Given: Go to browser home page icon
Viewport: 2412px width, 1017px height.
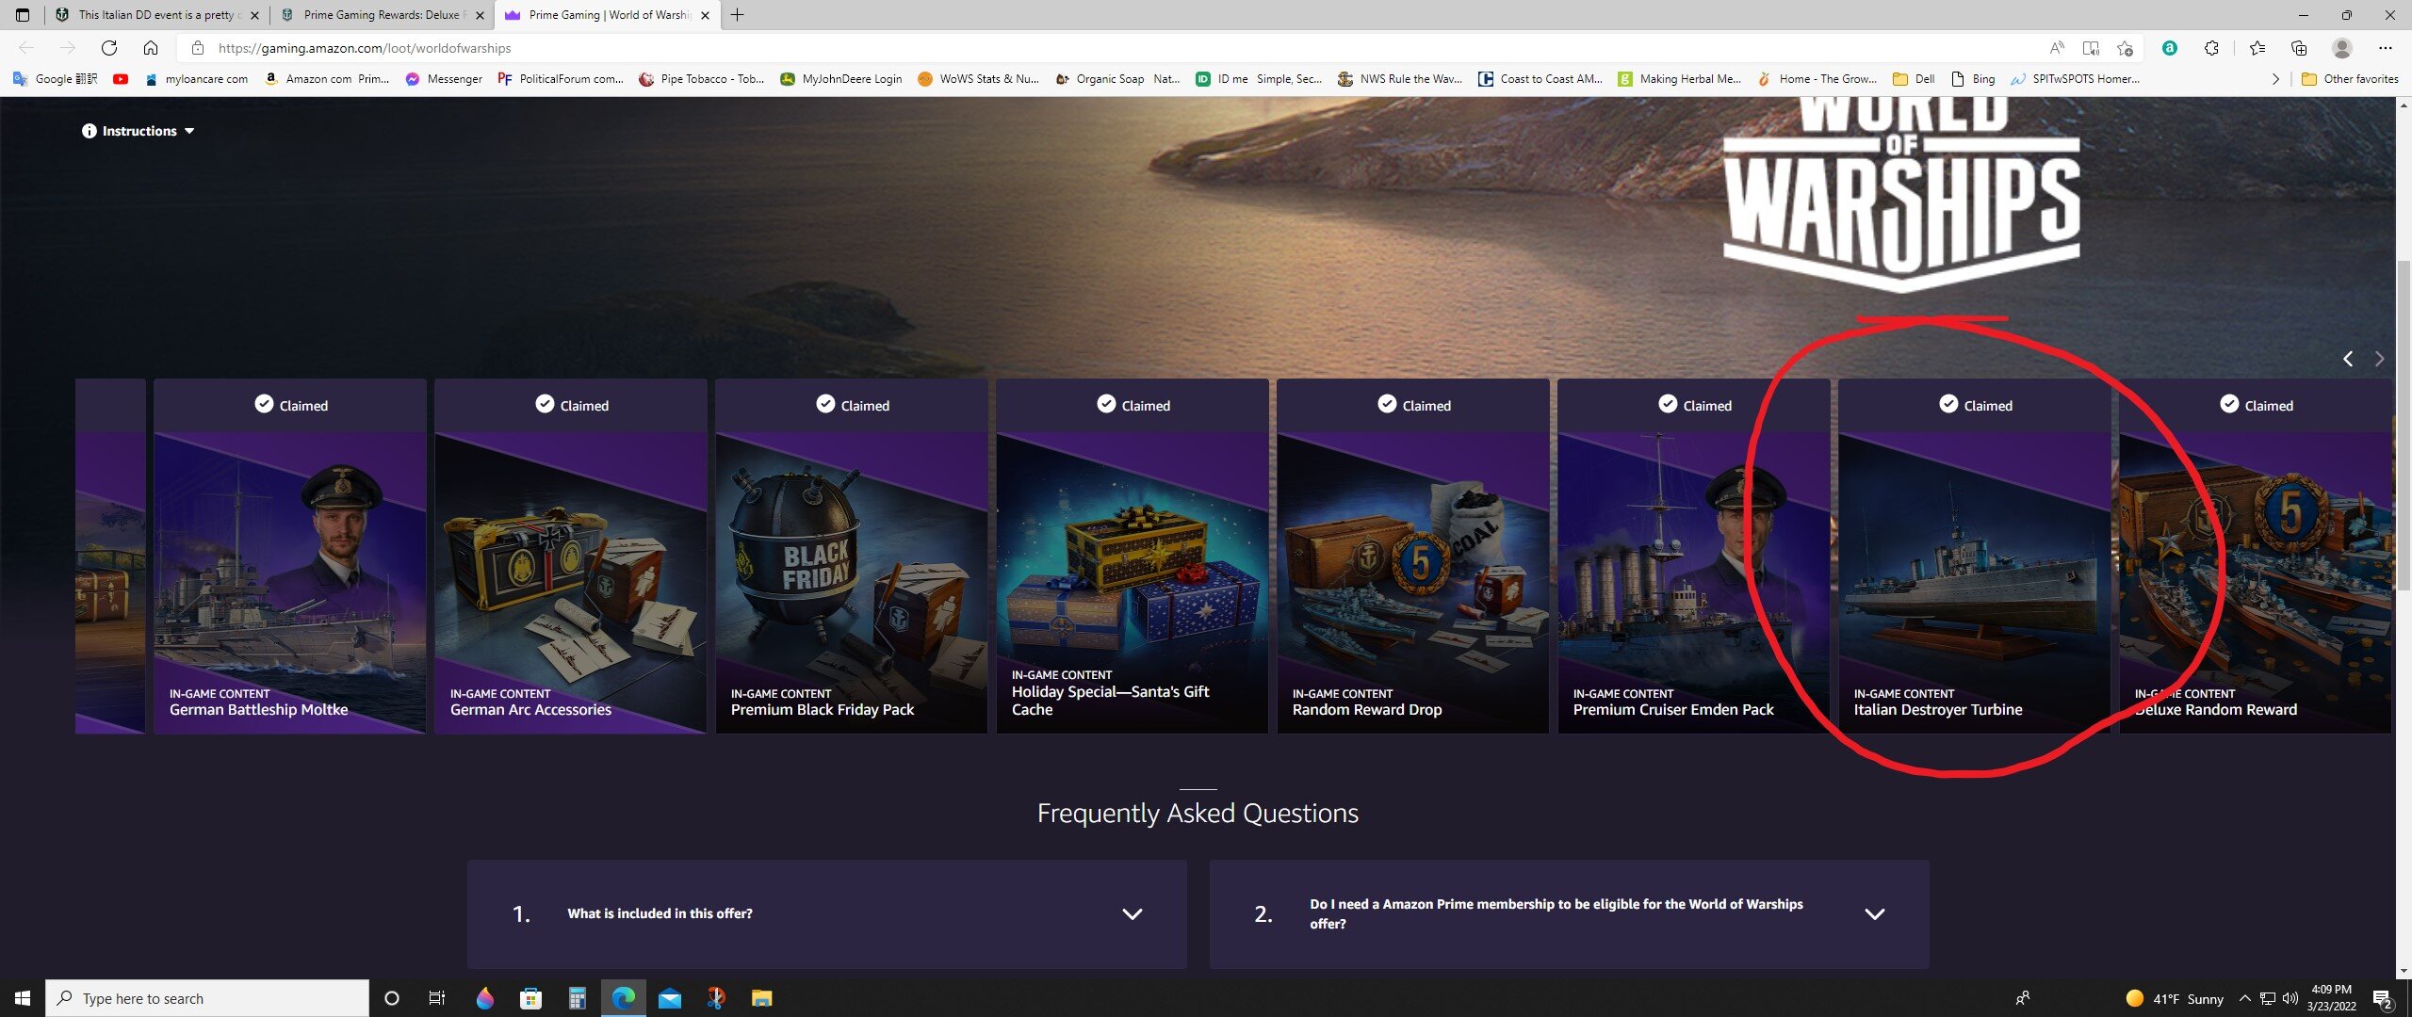Looking at the screenshot, I should [x=151, y=48].
